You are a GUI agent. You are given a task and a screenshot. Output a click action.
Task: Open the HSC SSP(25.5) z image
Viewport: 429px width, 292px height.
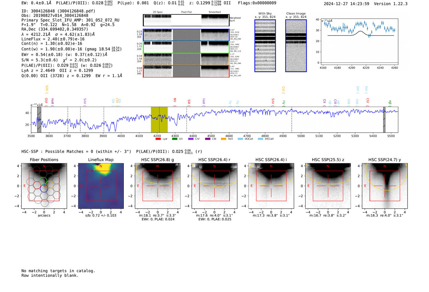328,186
